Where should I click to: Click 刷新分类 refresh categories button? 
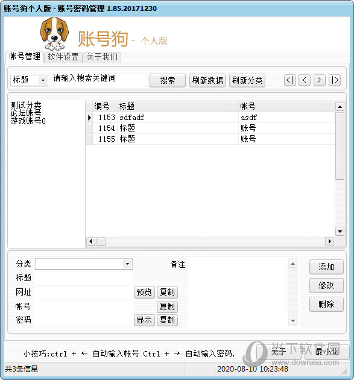point(247,80)
